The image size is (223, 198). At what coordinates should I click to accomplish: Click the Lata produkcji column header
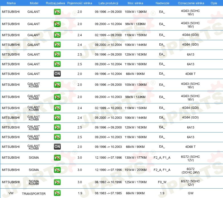pos(108,3)
